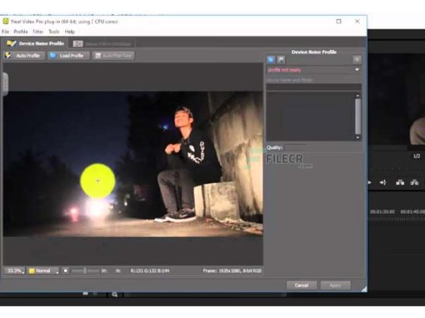This screenshot has width=425, height=318.
Task: Click the greyed Apply button
Action: [x=335, y=285]
